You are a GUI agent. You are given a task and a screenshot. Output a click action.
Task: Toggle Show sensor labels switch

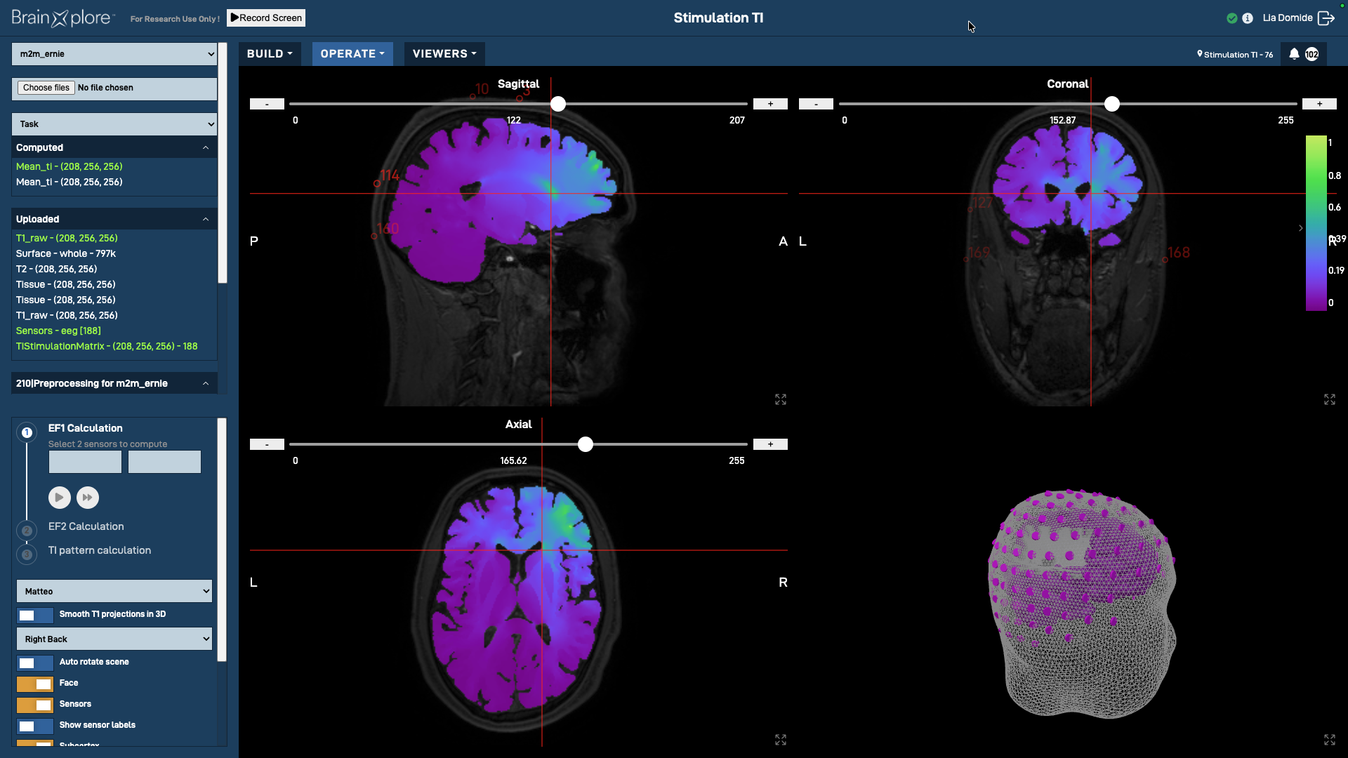pyautogui.click(x=34, y=726)
